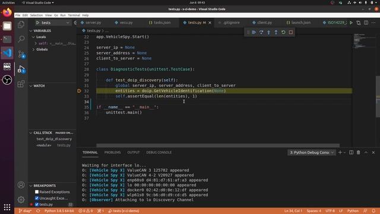Click Continue in the debug toolbar
Viewport: 380px width, 214px height.
pyautogui.click(x=254, y=32)
